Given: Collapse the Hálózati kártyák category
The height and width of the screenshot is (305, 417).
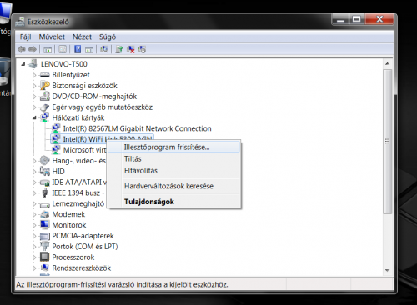Looking at the screenshot, I should 34,117.
